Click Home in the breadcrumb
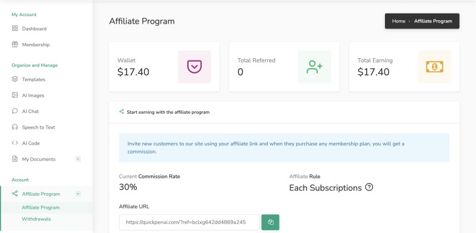 click(399, 21)
